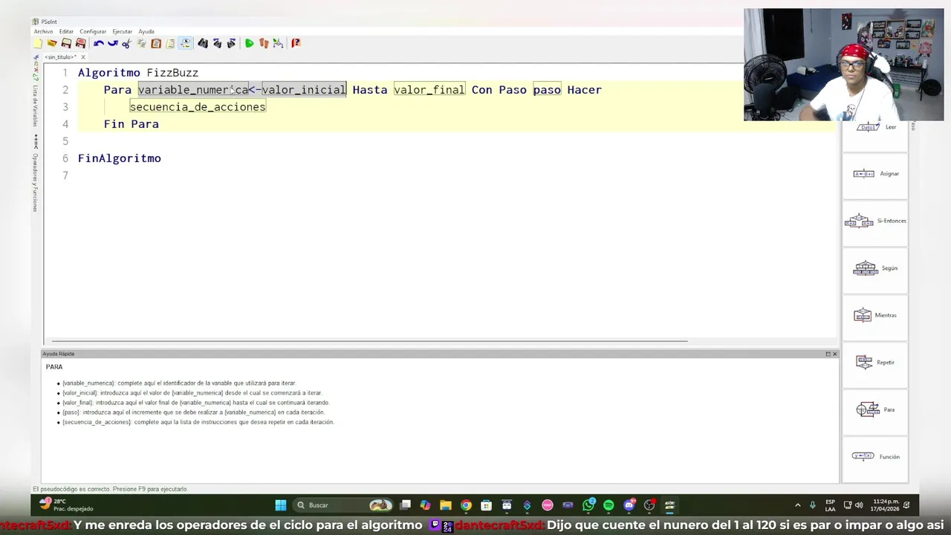This screenshot has width=951, height=535.
Task: Paste from clipboard icon
Action: pyautogui.click(x=156, y=43)
